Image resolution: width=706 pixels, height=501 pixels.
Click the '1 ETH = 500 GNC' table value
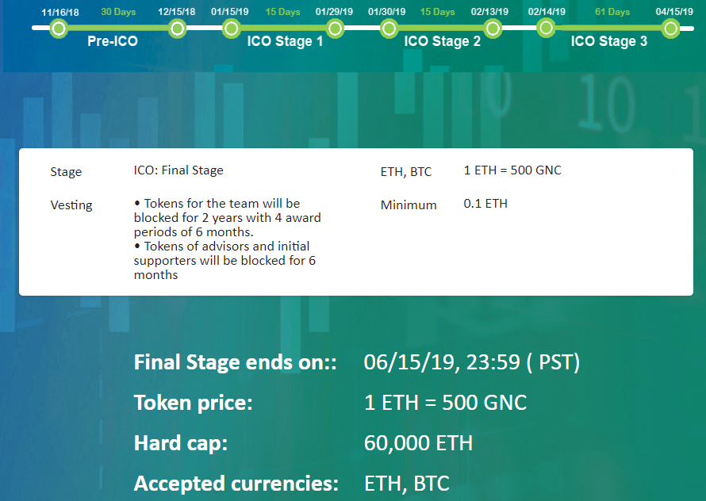[x=512, y=170]
